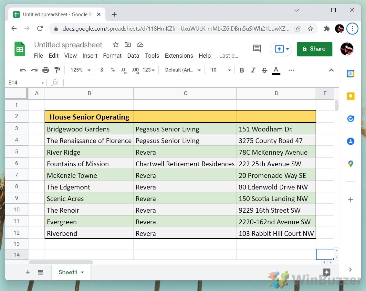Click the redo arrow icon

click(x=34, y=70)
